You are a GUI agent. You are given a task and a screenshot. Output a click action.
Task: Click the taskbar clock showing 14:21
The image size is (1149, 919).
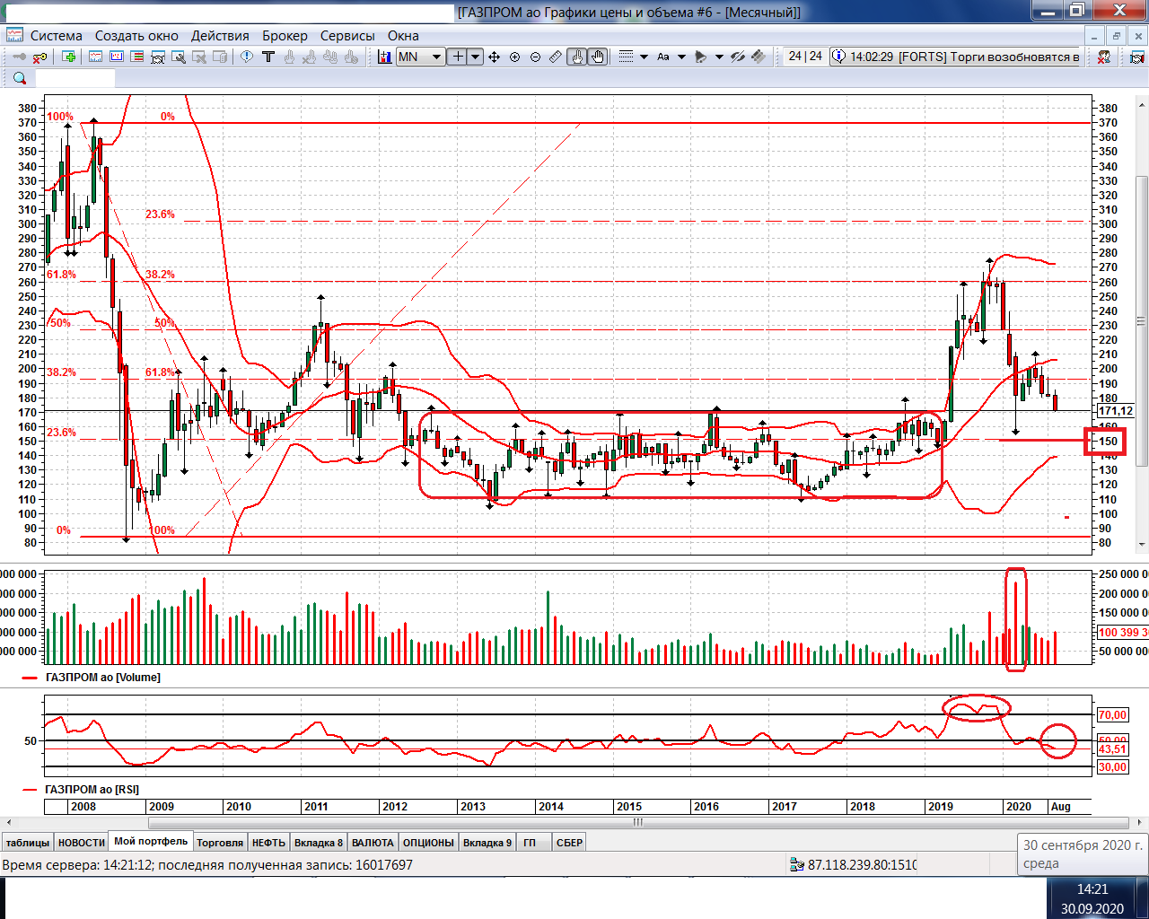click(x=1092, y=889)
